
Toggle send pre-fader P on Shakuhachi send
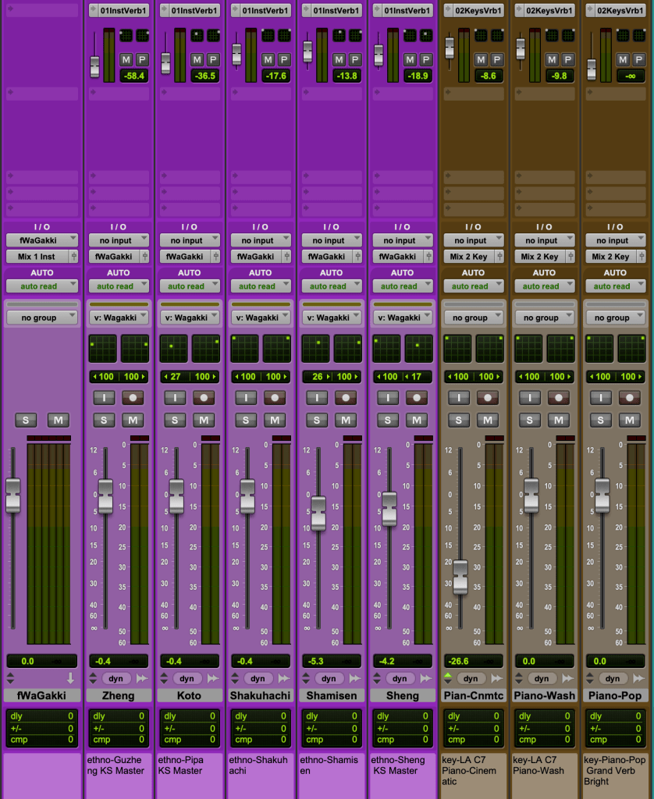(284, 60)
